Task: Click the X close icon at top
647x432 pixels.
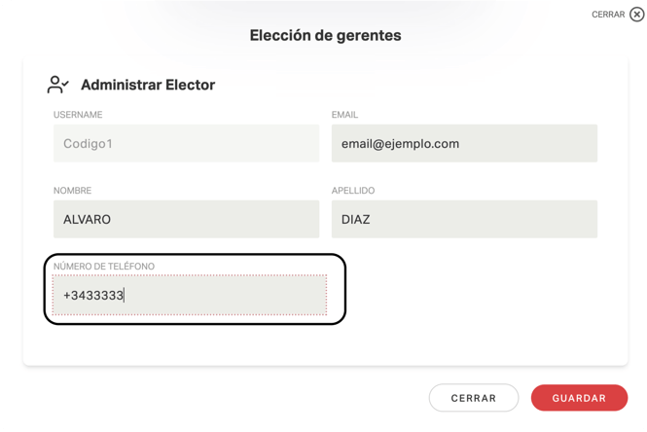Action: point(637,15)
